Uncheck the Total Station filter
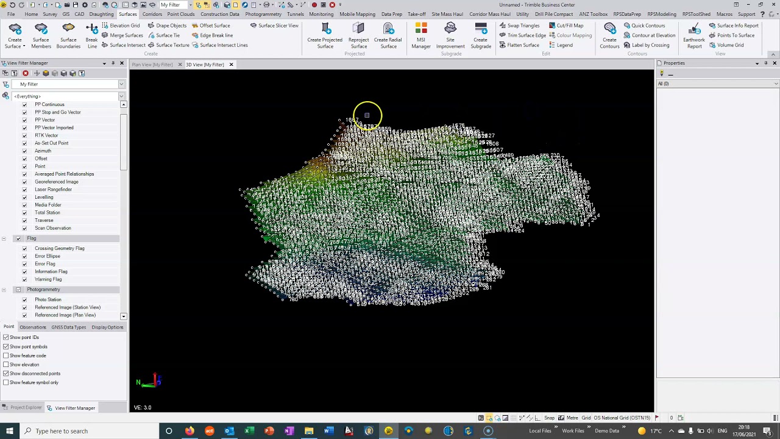Viewport: 780px width, 439px height. (24, 213)
